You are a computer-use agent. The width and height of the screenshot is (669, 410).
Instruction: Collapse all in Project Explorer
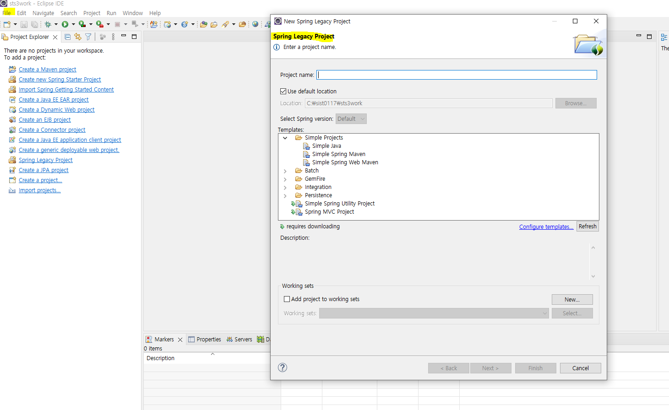pos(68,37)
